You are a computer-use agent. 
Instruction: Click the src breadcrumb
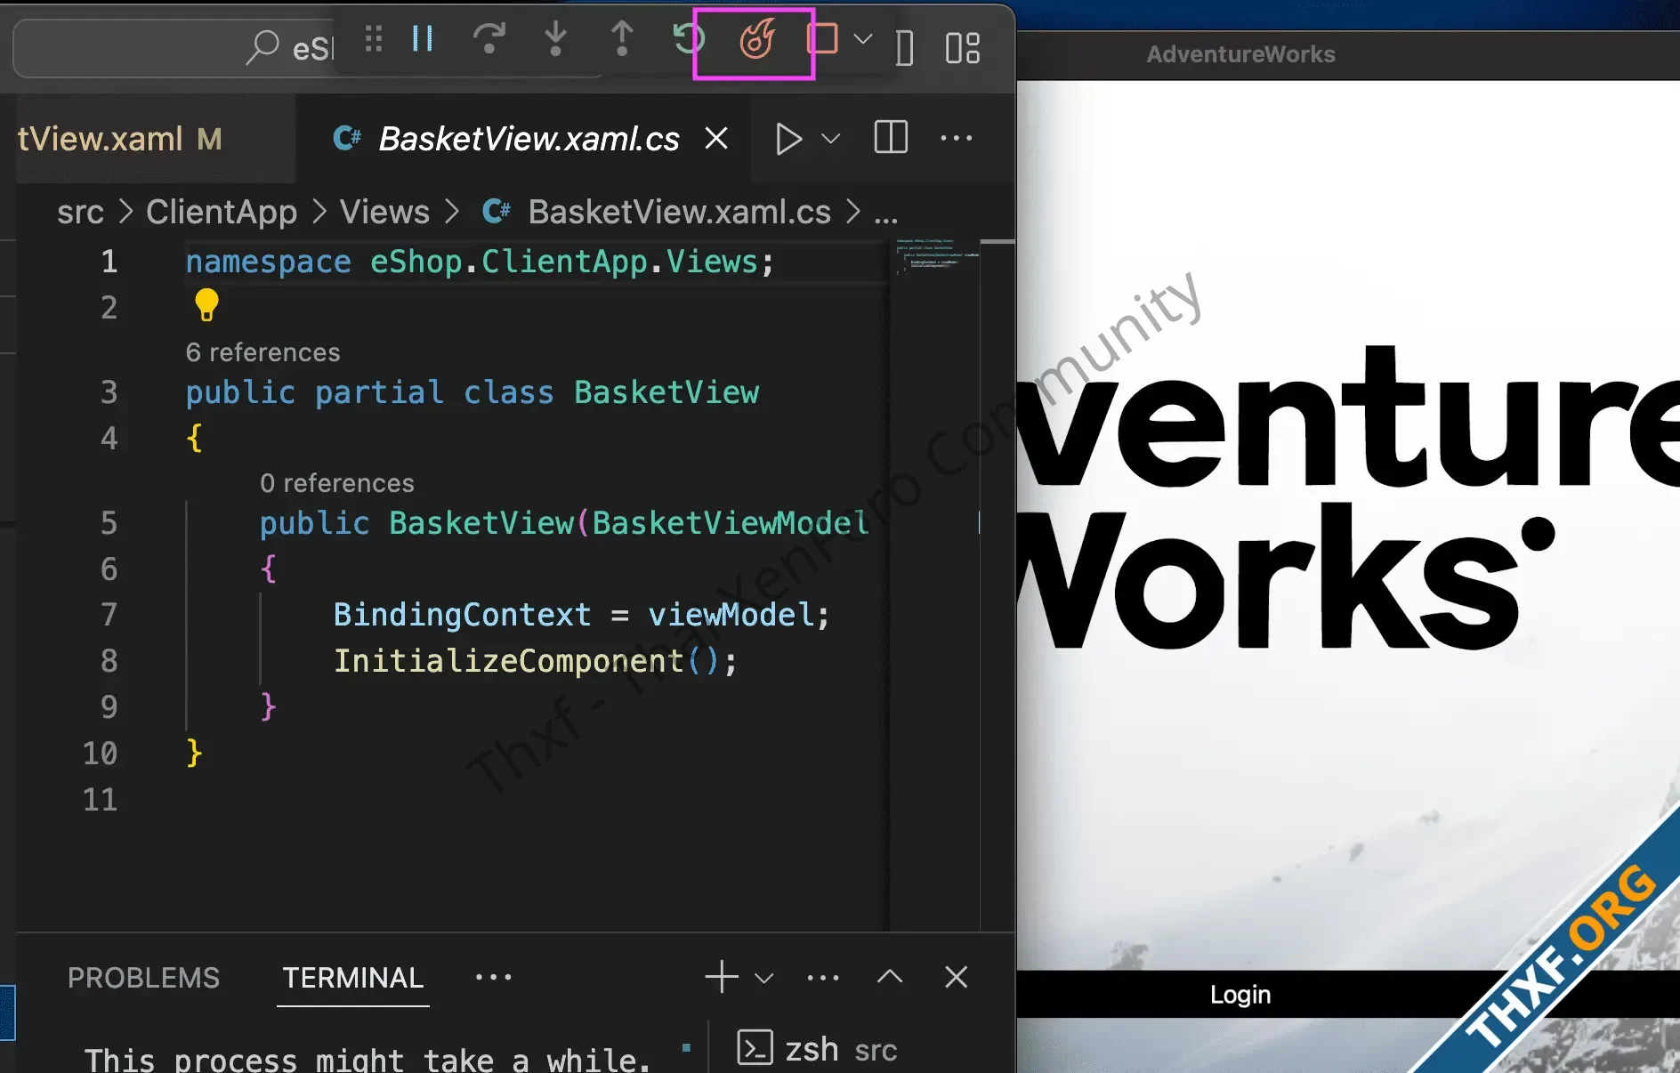coord(80,212)
